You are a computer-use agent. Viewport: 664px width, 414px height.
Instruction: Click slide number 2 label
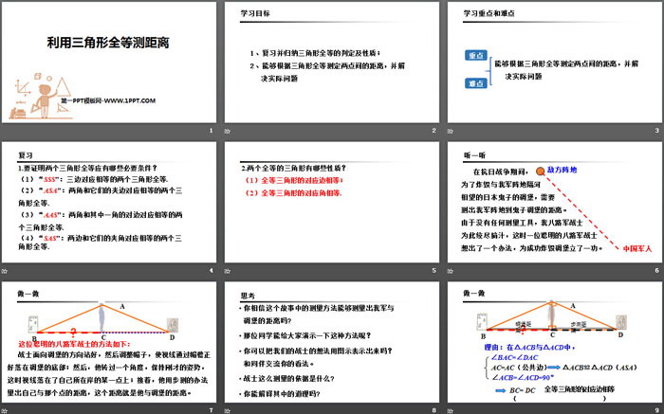(x=433, y=131)
